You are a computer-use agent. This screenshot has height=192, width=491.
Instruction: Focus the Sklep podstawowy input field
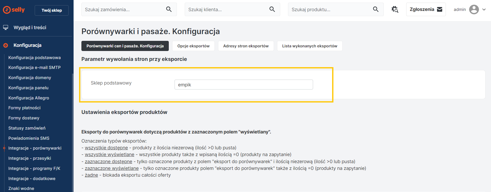point(243,85)
